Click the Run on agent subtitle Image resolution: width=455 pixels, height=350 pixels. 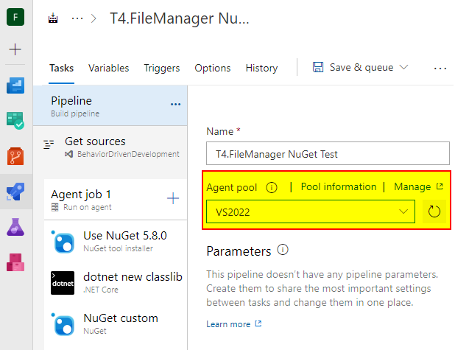point(88,207)
